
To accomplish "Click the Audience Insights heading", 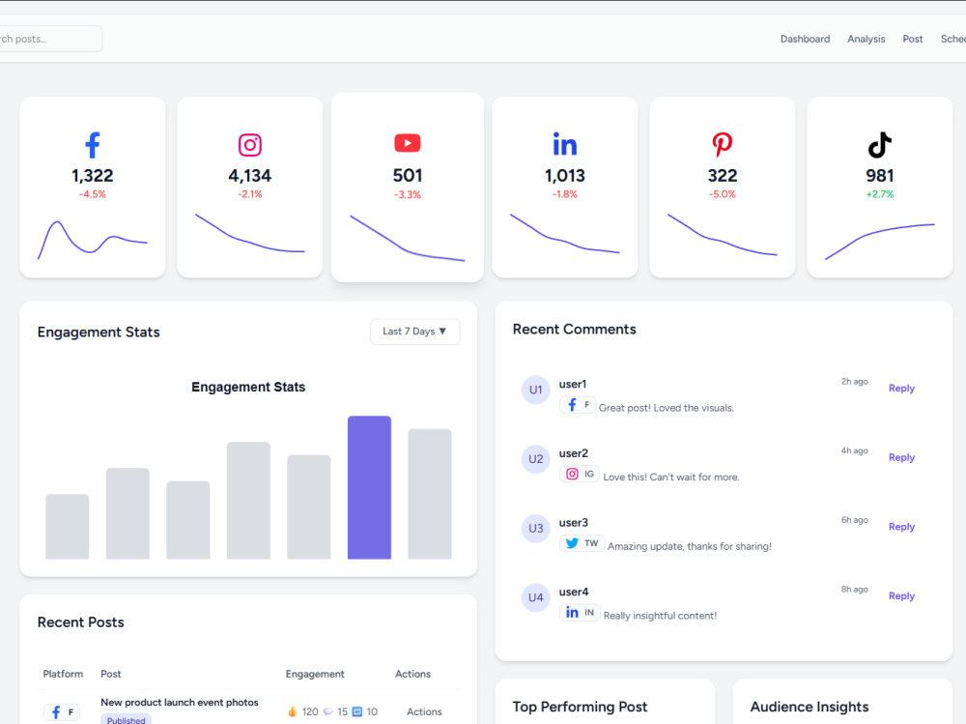I will coord(810,707).
